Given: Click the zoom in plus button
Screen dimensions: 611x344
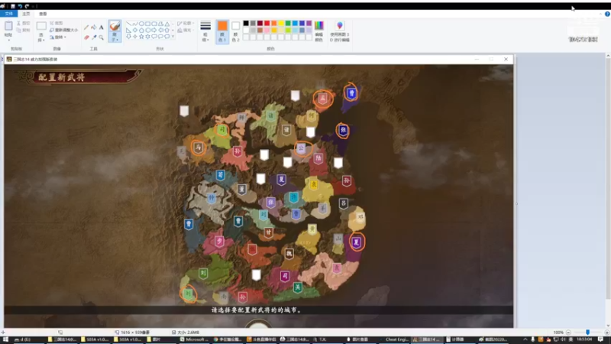Looking at the screenshot, I should pos(606,333).
